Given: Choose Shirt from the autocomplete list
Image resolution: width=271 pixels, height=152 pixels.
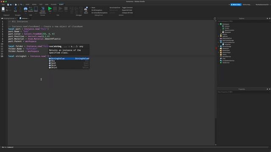Looking at the screenshot, I should click(69, 68).
